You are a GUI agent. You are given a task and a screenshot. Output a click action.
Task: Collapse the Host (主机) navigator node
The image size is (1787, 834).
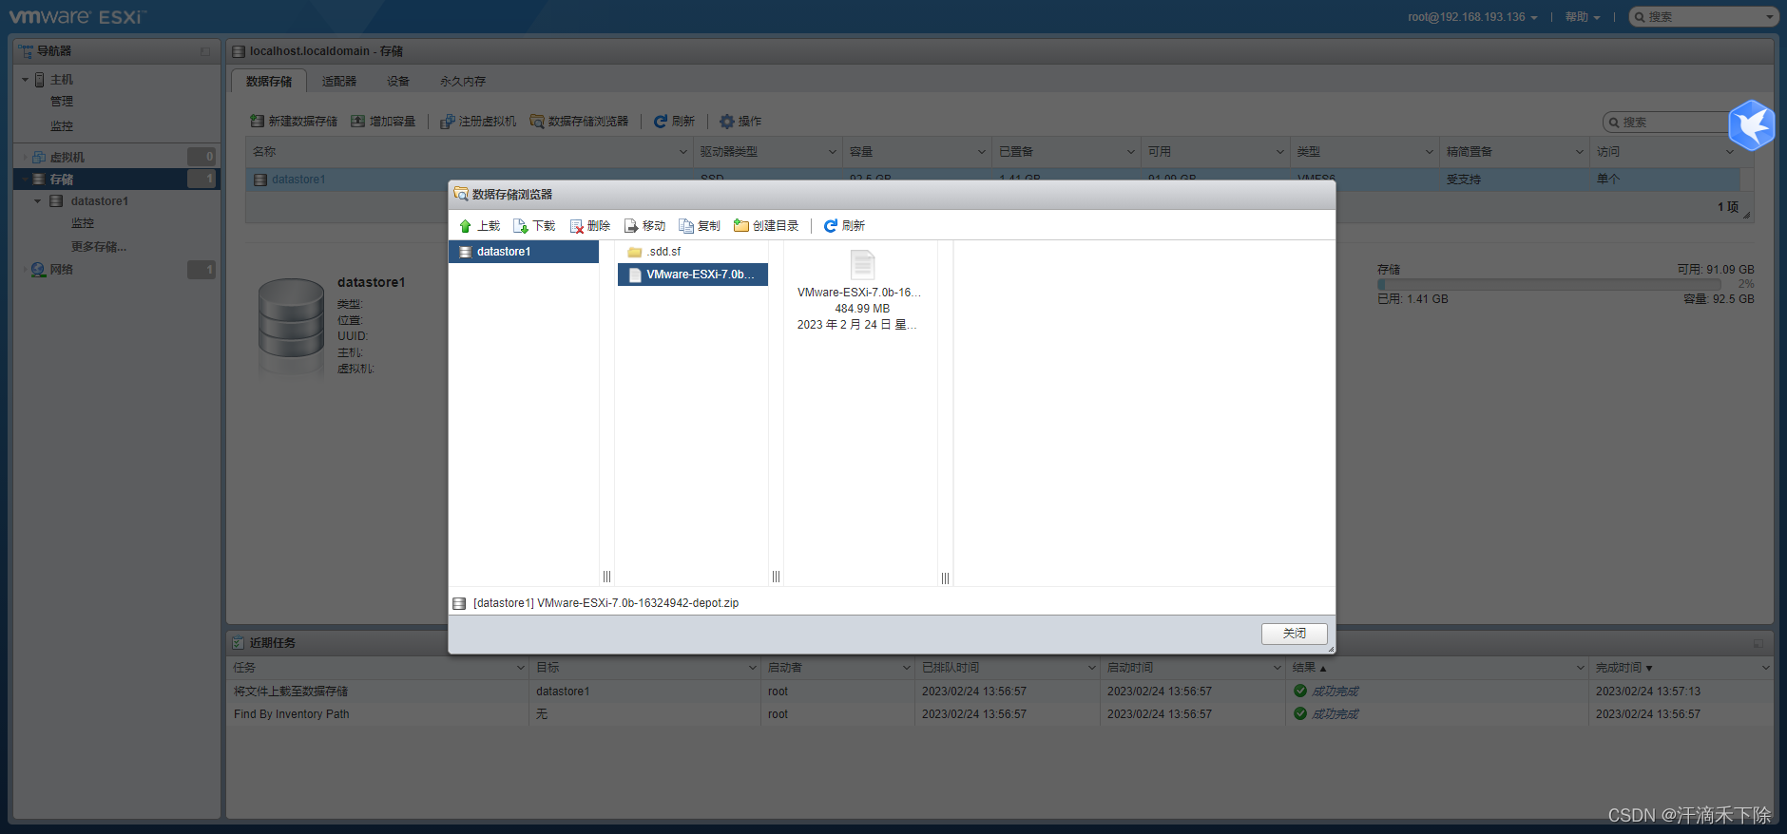(25, 80)
